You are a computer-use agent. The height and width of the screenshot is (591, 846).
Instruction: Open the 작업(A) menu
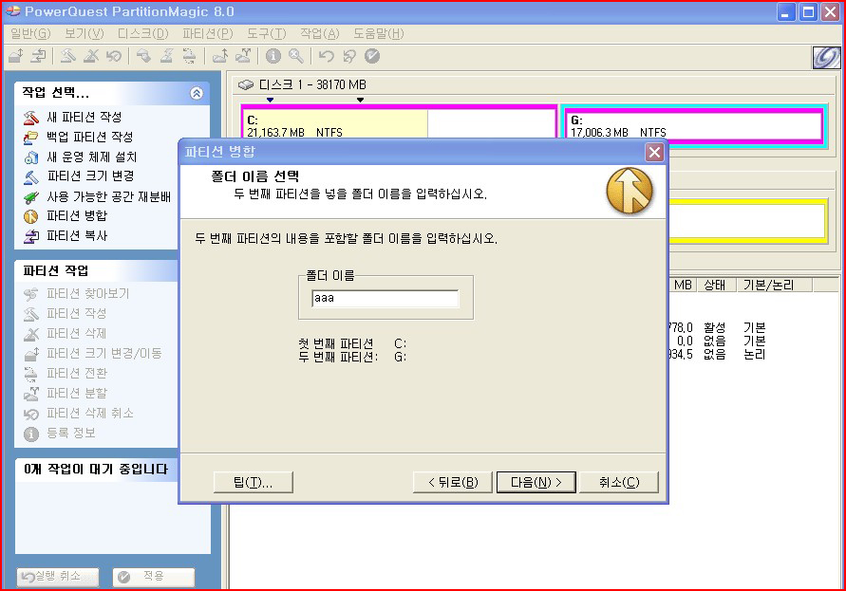[320, 34]
